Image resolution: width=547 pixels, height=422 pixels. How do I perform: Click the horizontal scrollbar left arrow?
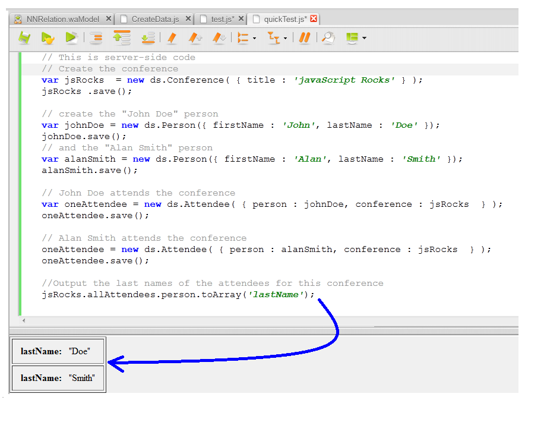point(24,321)
